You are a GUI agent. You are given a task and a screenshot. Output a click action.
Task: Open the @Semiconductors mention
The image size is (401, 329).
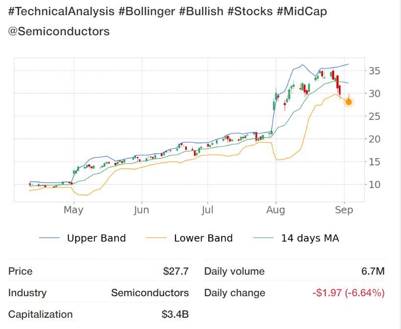[59, 32]
